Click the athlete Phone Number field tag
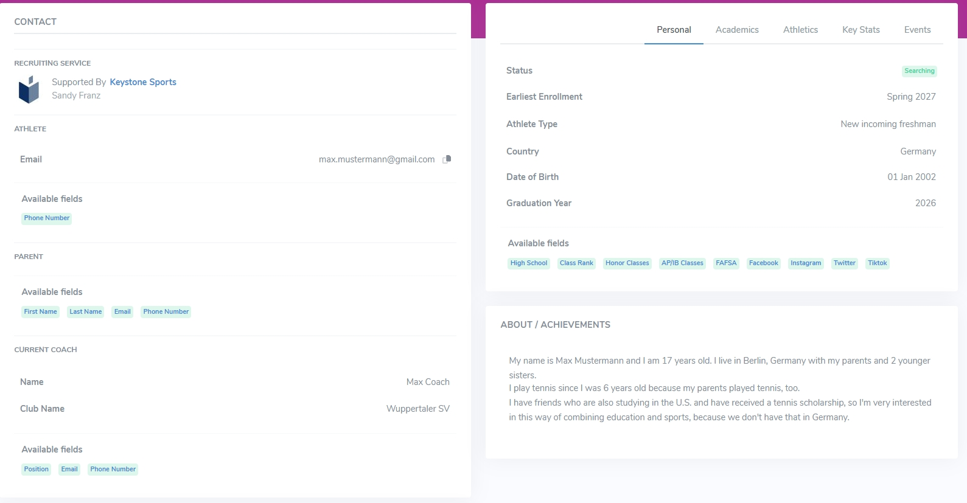Image resolution: width=967 pixels, height=503 pixels. point(47,218)
